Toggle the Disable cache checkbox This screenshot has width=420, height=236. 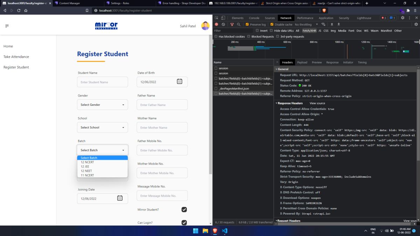pyautogui.click(x=272, y=24)
